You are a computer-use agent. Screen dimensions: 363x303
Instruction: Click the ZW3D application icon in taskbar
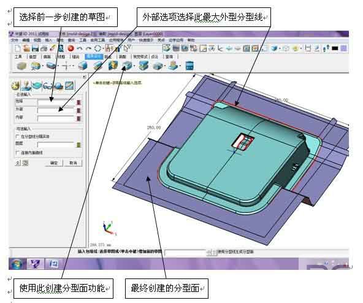[36, 264]
